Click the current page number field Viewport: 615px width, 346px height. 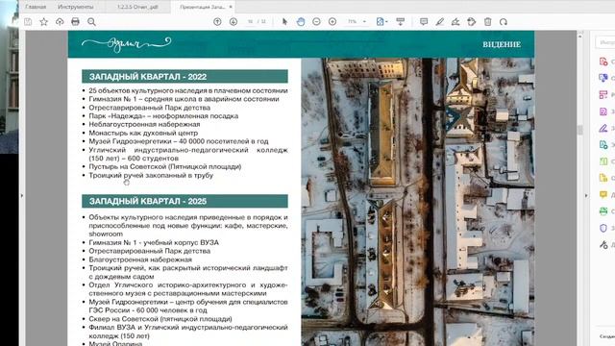click(250, 22)
